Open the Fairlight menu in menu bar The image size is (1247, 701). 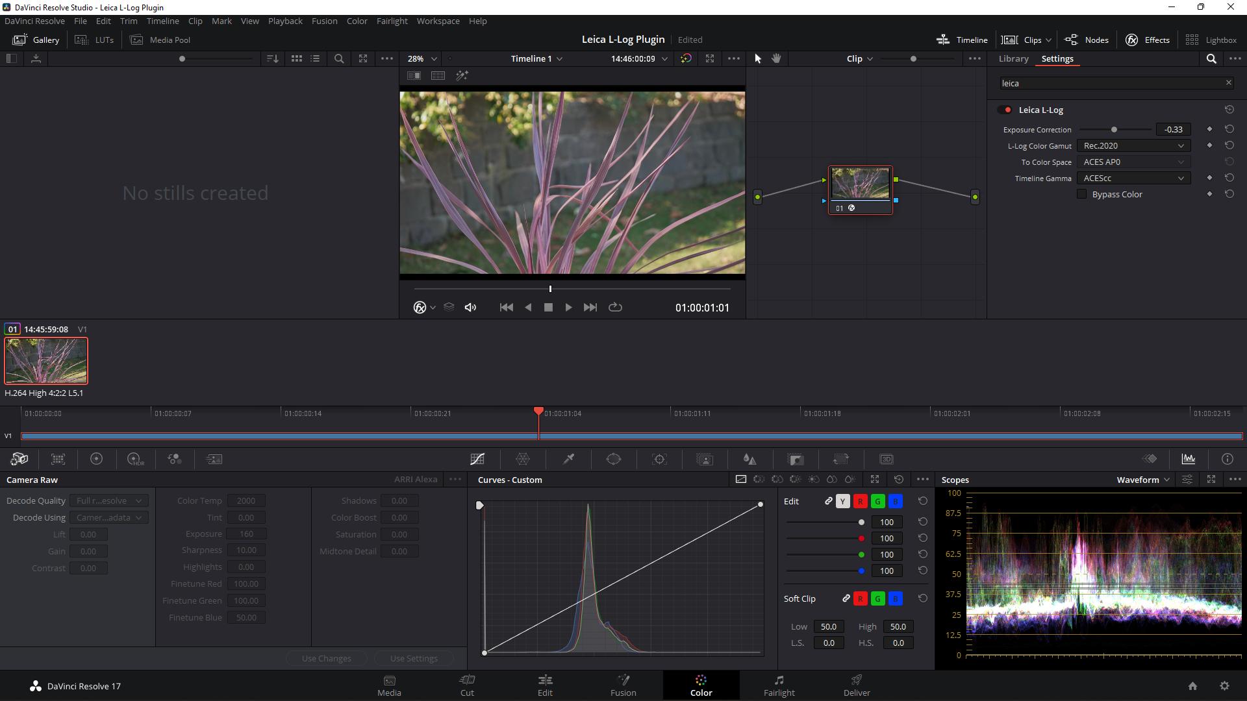(x=392, y=21)
